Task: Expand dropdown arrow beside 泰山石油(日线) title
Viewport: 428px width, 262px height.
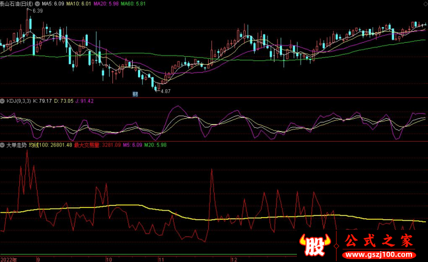Action: point(36,4)
